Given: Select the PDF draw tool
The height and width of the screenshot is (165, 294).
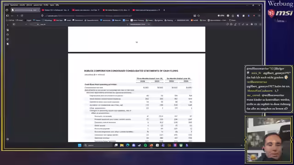Looking at the screenshot, I should [243, 24].
